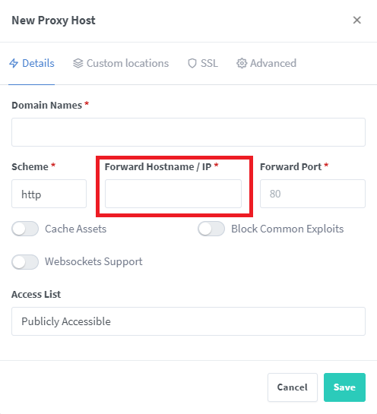Switch to the Custom locations tab
The image size is (377, 414).
point(121,63)
